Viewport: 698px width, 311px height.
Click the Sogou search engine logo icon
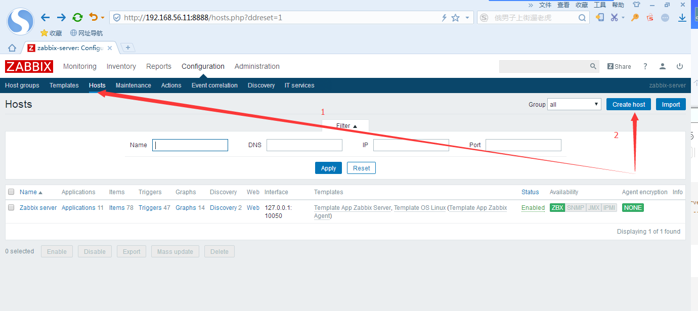click(x=484, y=18)
